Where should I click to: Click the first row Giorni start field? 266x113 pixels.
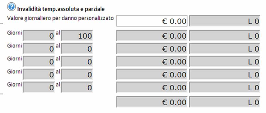(39, 36)
